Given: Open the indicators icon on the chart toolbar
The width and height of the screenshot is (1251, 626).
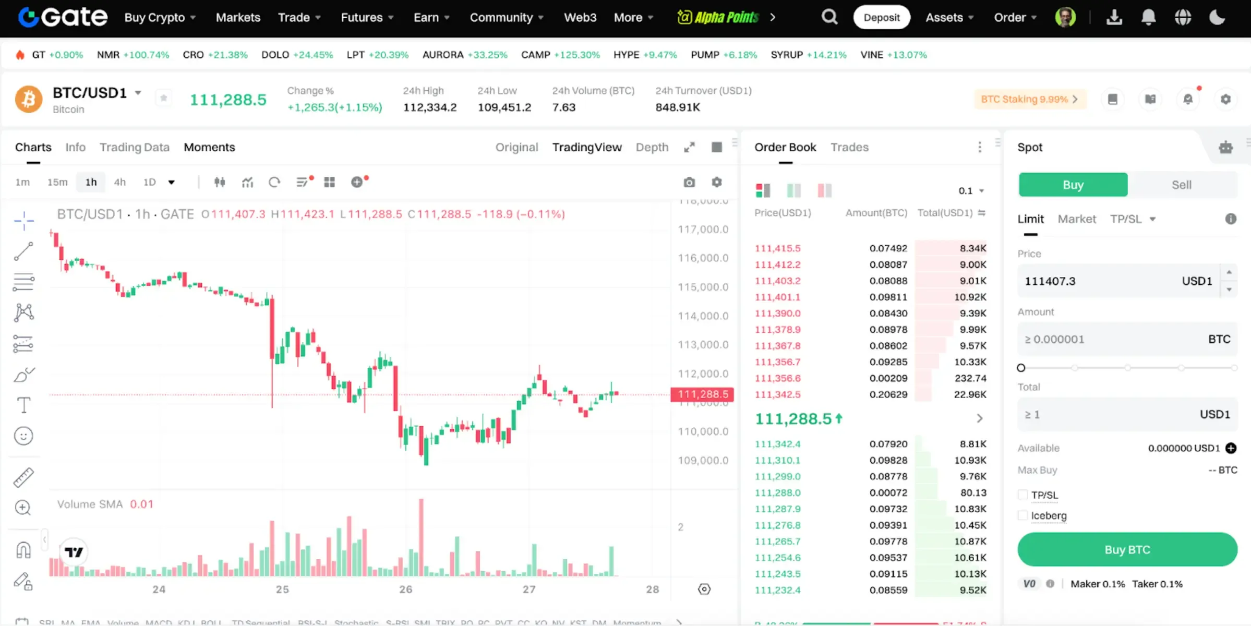Looking at the screenshot, I should pos(248,182).
